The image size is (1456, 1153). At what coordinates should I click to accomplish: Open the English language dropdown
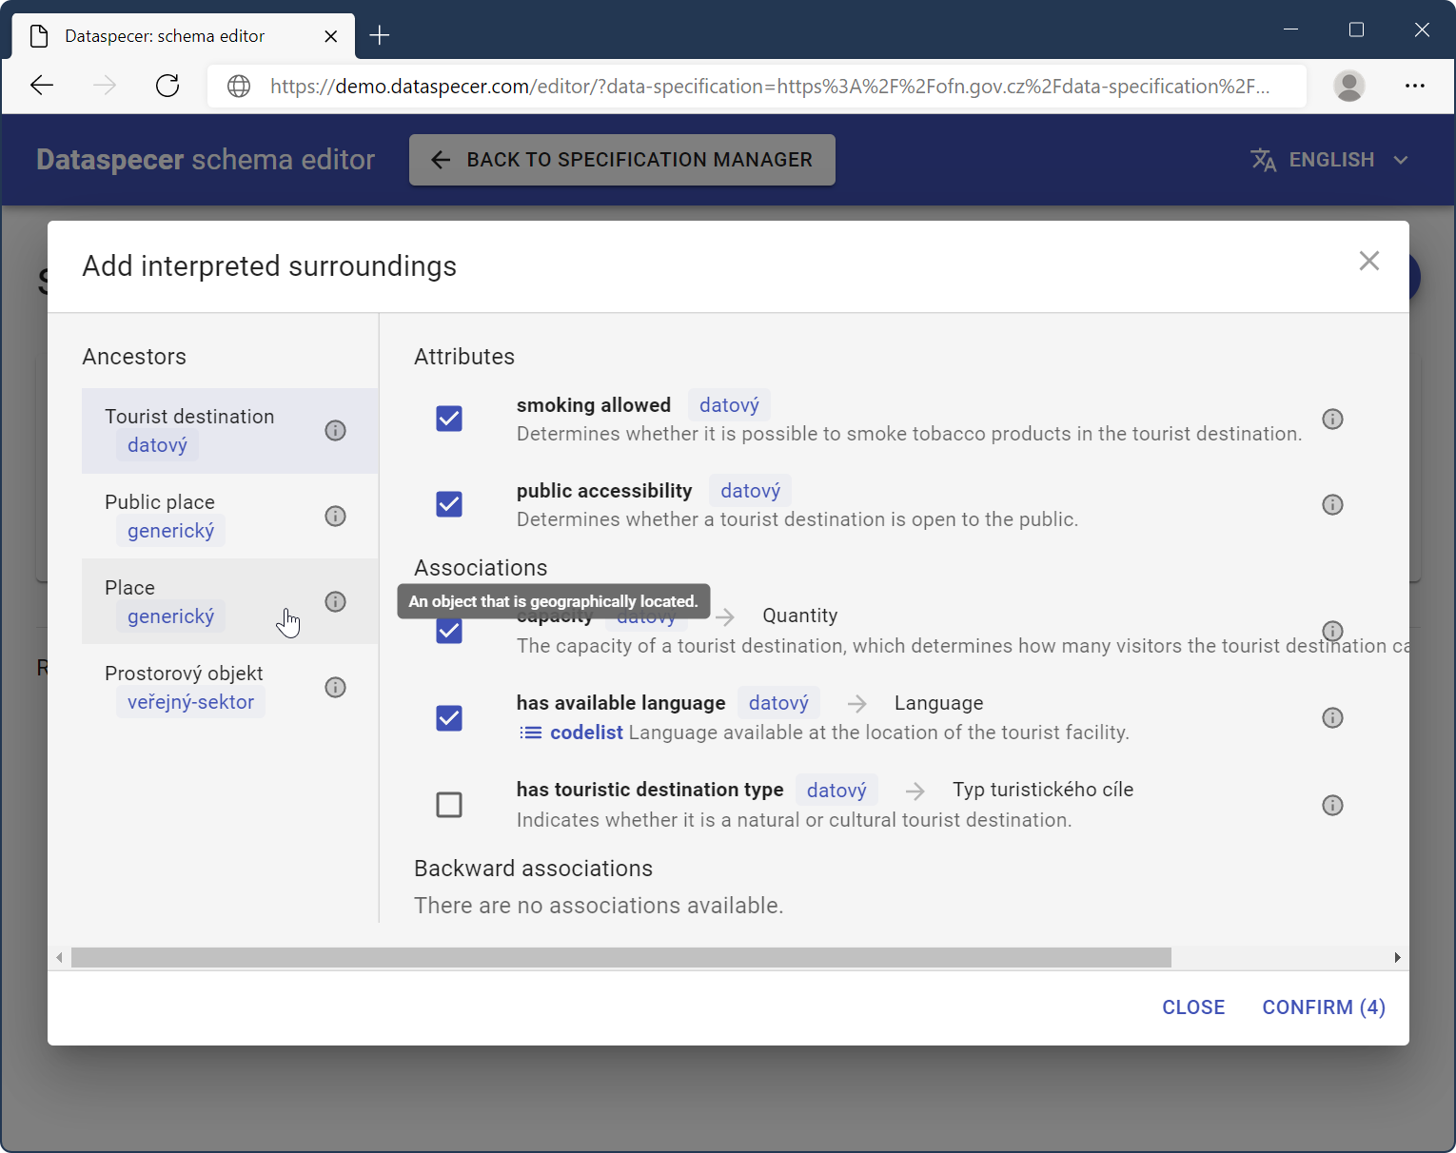(1329, 160)
